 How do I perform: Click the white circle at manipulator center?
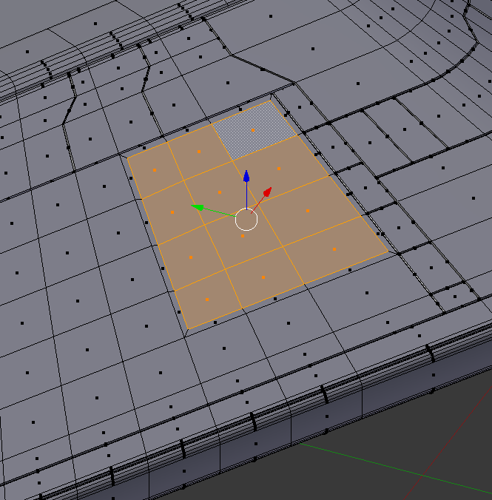pyautogui.click(x=246, y=220)
